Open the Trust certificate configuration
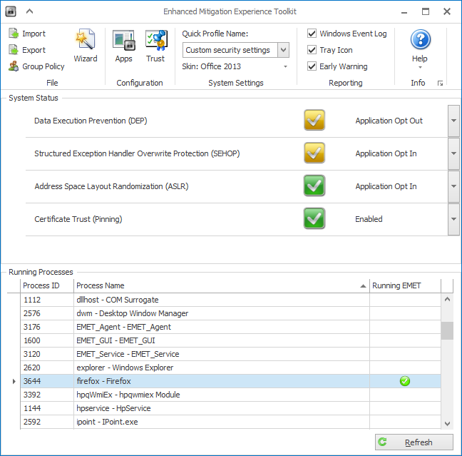The height and width of the screenshot is (456, 462). (x=155, y=46)
